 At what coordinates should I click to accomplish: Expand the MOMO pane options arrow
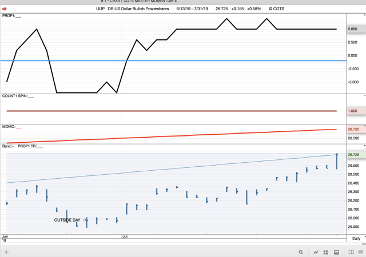tap(365, 126)
